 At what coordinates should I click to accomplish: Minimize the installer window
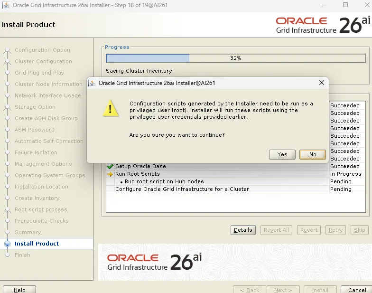(x=324, y=5)
